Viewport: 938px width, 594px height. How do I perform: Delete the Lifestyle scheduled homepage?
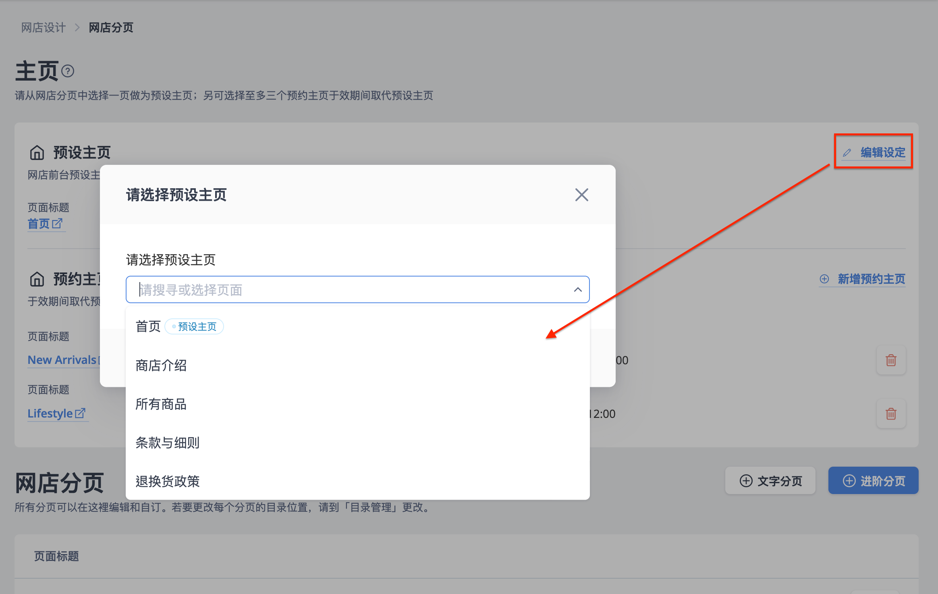coord(891,413)
